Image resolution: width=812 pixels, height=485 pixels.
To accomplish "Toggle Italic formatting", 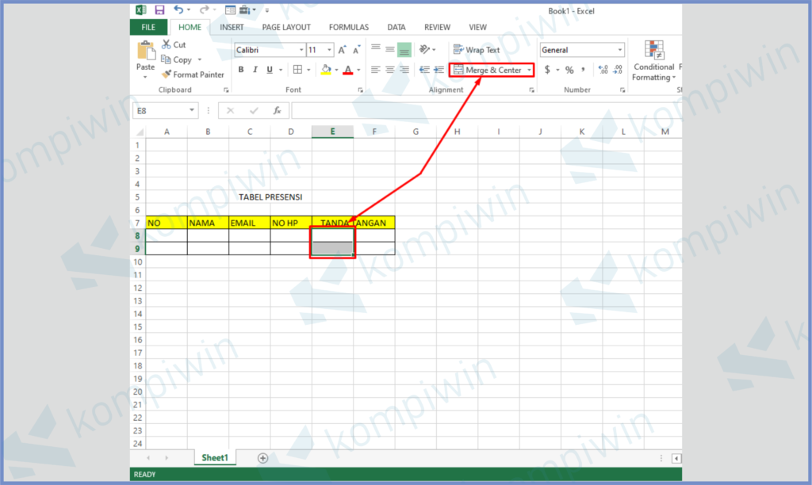I will [255, 70].
